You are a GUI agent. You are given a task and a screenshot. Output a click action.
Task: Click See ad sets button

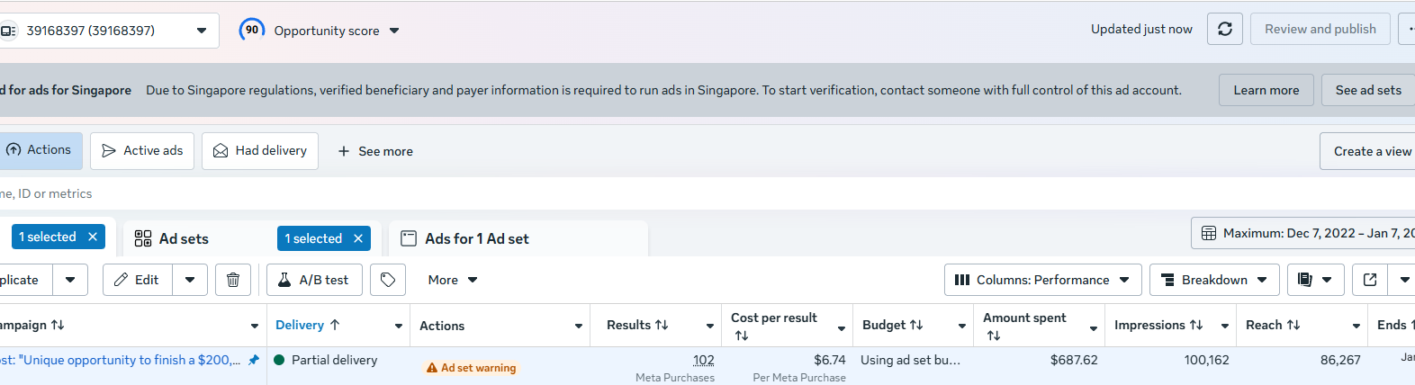pos(1367,90)
